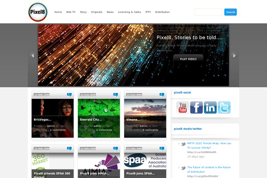This screenshot has height=178, width=267.
Task: Click admin author on Vimana card
Action: (x=144, y=126)
